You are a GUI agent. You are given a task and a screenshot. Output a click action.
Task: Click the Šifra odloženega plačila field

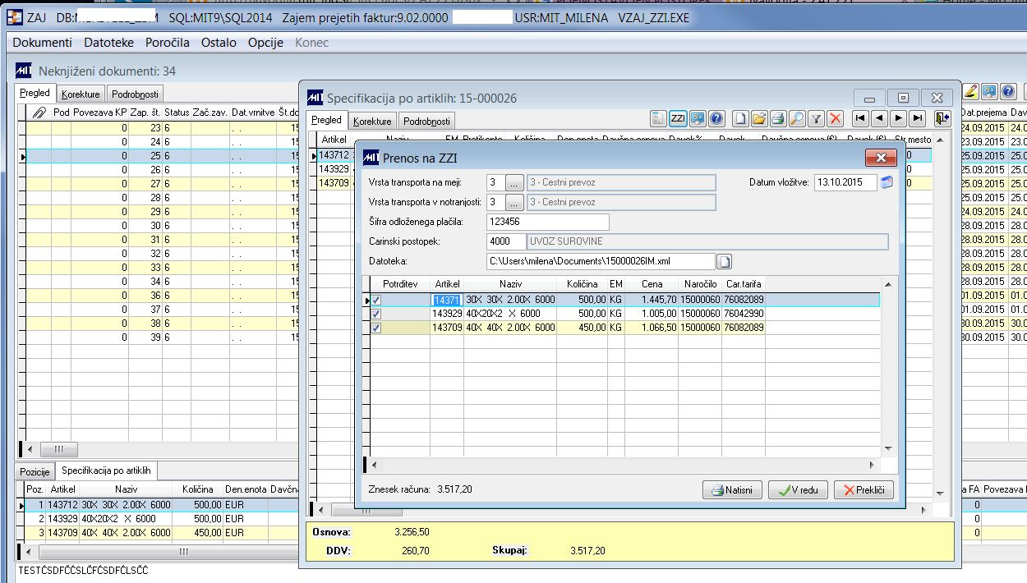coord(547,222)
